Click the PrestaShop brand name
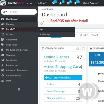 pyautogui.click(x=16, y=3)
